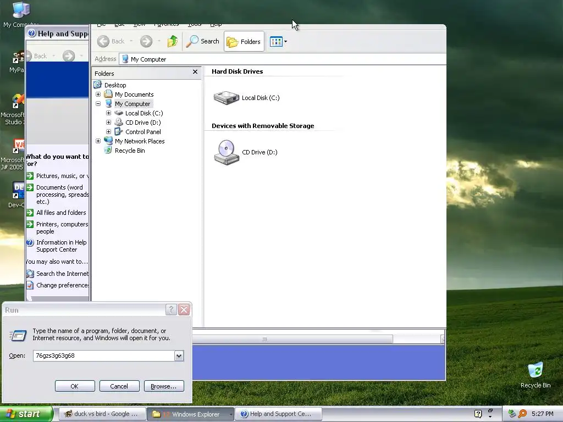
Task: Search for Pictures, music, or video
Action: pyautogui.click(x=62, y=176)
